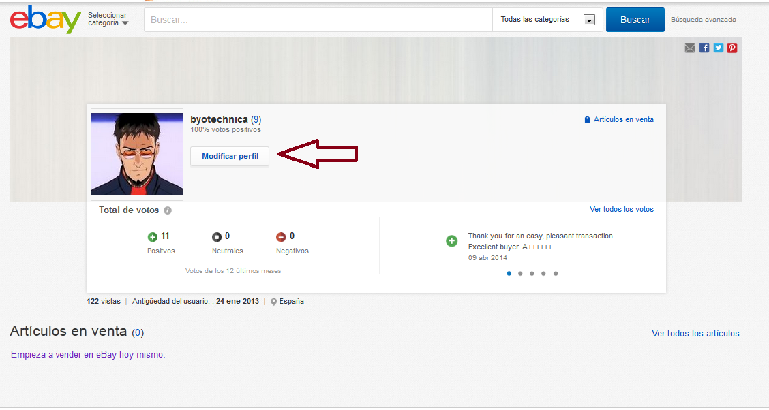The image size is (769, 410).
Task: Click the Thank you feedback comment text
Action: tap(541, 242)
